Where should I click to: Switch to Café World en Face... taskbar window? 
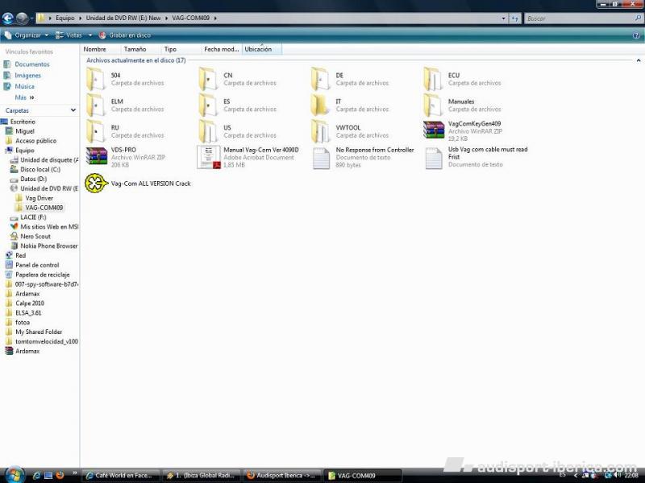point(121,475)
